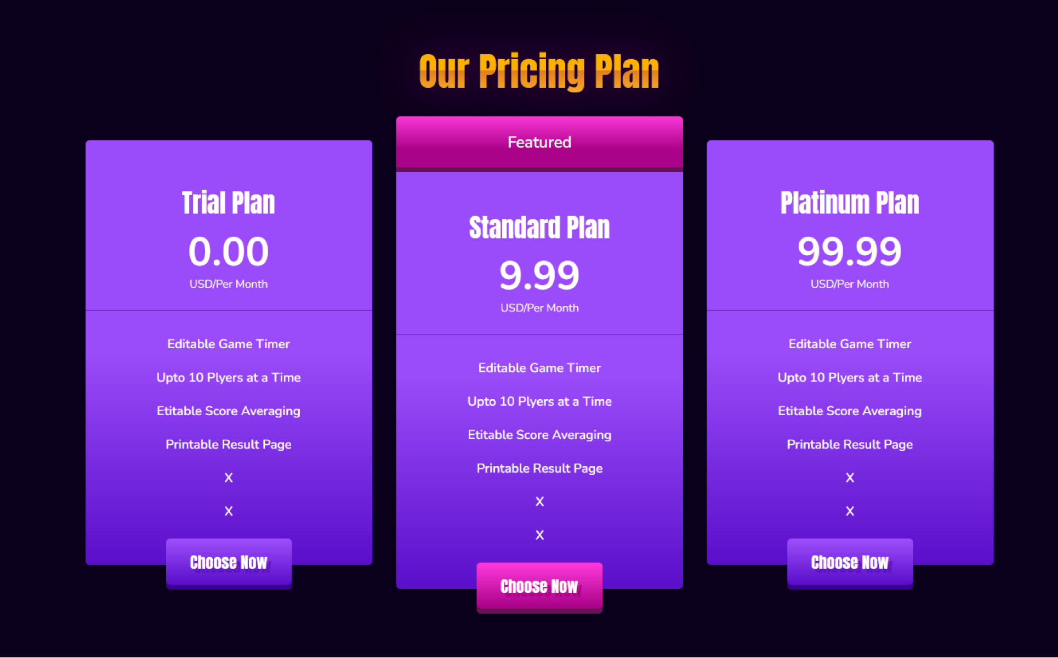Click the Our Pricing Plan heading
The height and width of the screenshot is (658, 1058).
[x=539, y=71]
